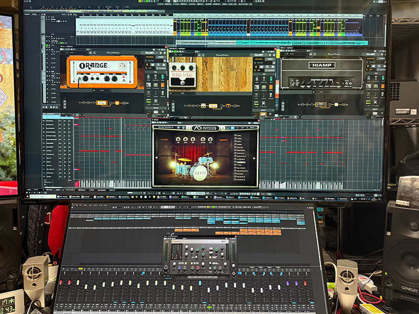Click the project overview strip above the arrangement

tap(94, 11)
